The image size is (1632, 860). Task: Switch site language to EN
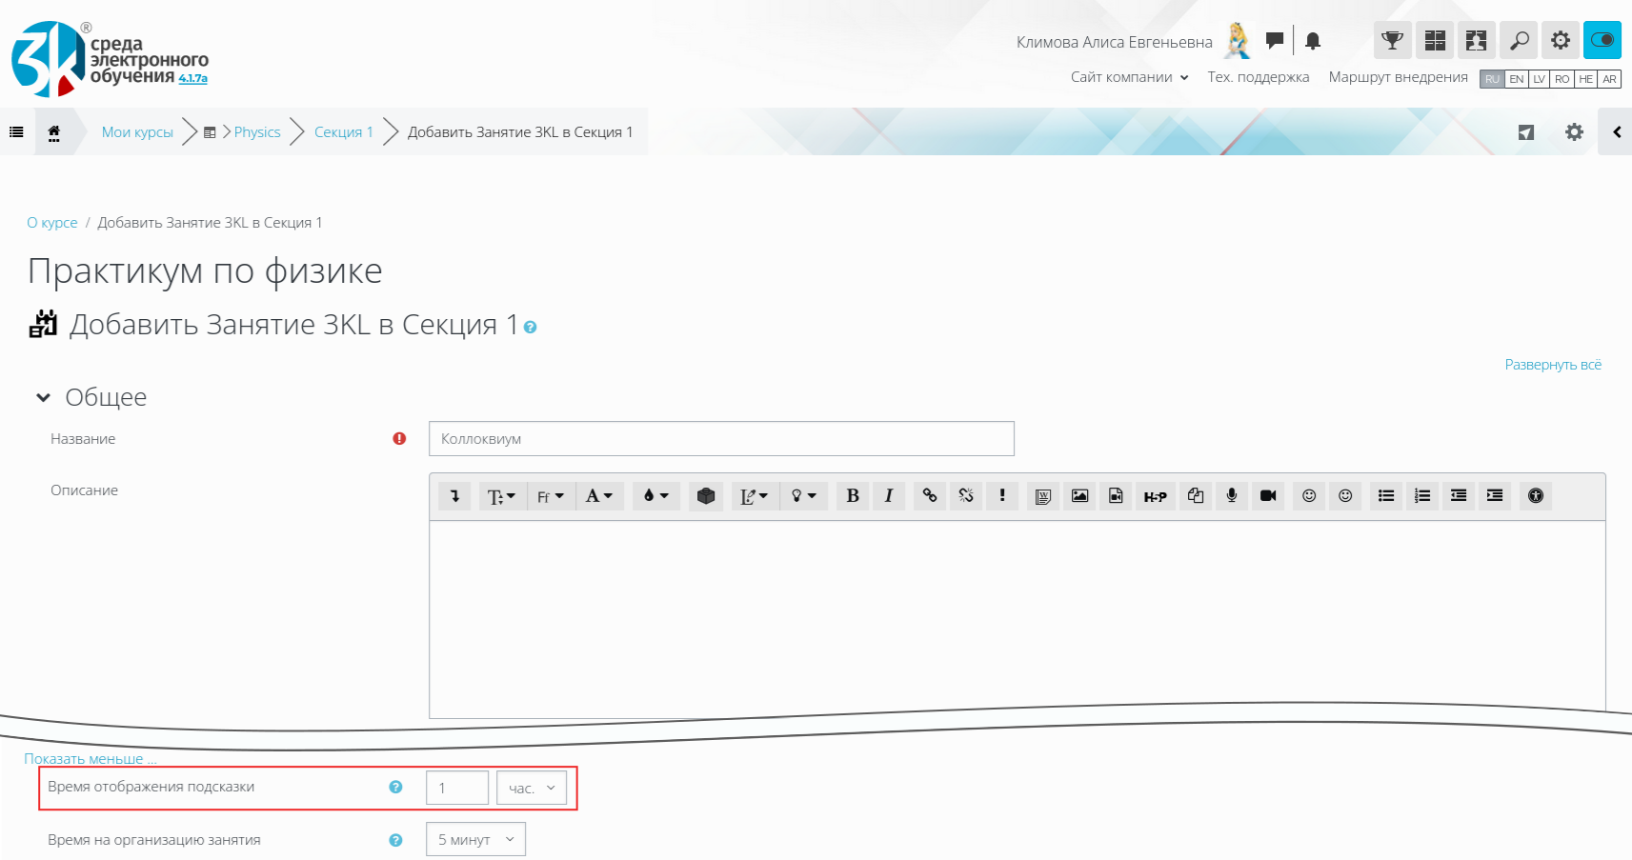coord(1517,79)
